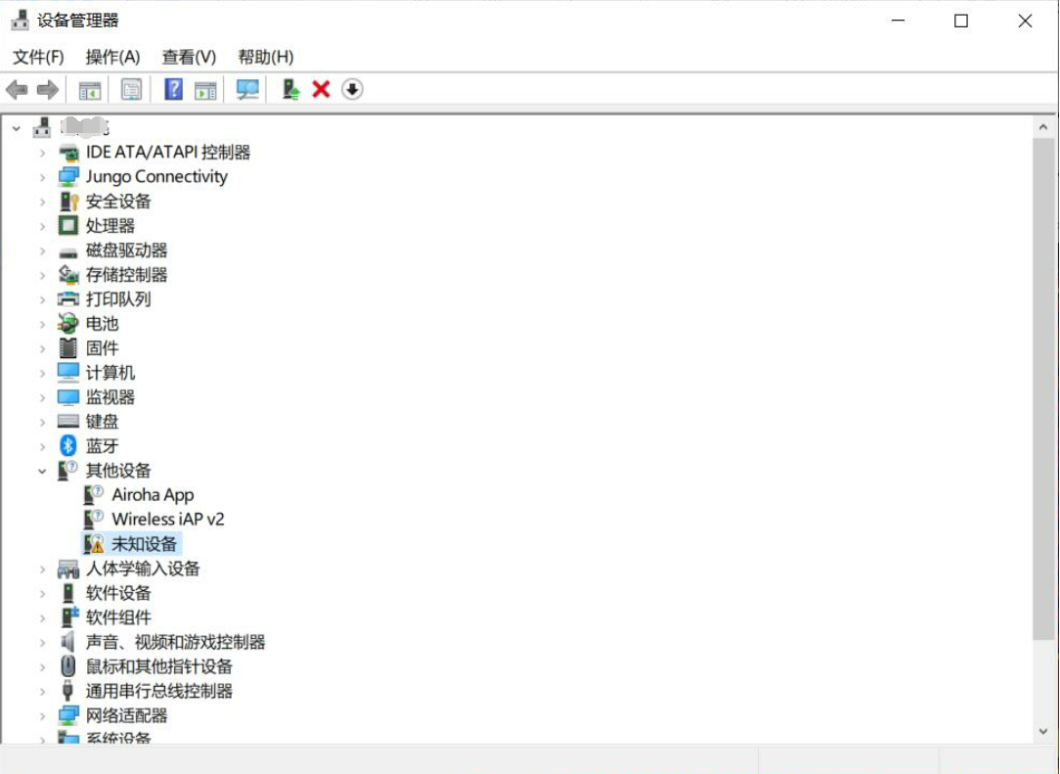
Task: Collapse the root computer node
Action: coord(17,128)
